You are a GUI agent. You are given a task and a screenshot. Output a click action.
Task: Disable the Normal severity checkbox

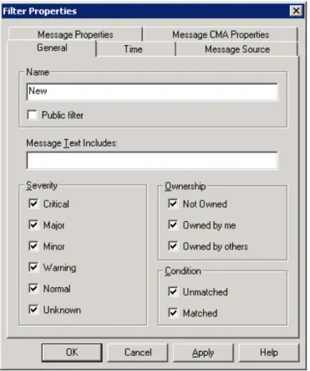click(33, 288)
